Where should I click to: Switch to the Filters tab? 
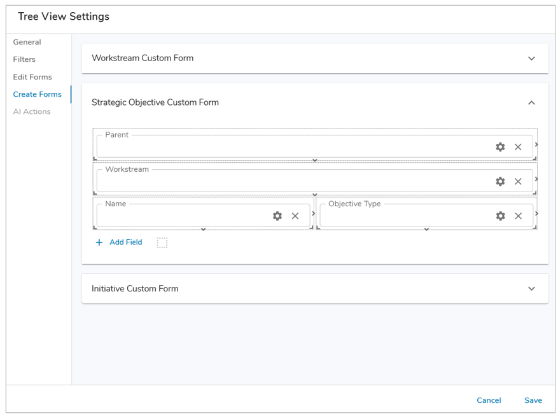(x=24, y=59)
